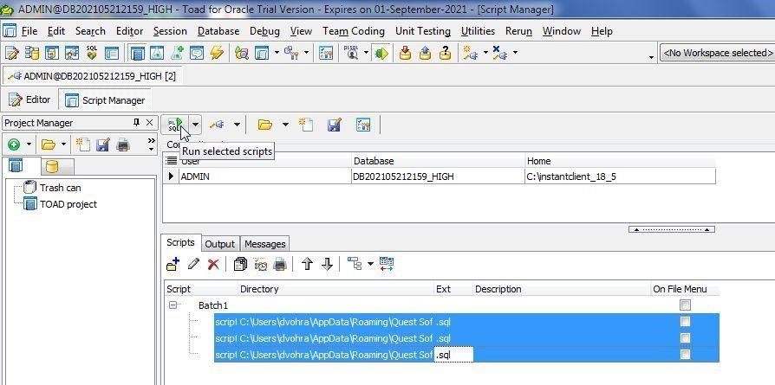Click the Description column header
775x385 pixels.
pyautogui.click(x=562, y=289)
